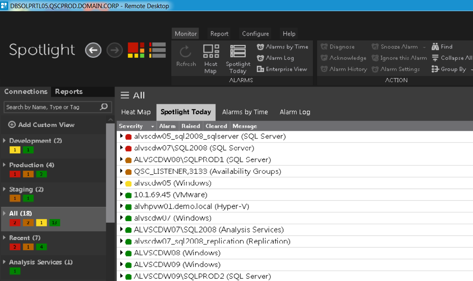Viewport: 473px width, 281px height.
Task: Select the Connections panel tab
Action: pos(26,92)
